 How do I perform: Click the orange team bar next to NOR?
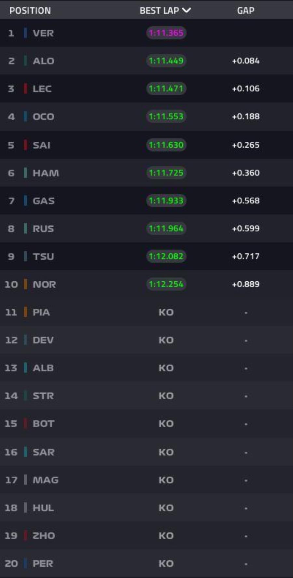(x=25, y=284)
